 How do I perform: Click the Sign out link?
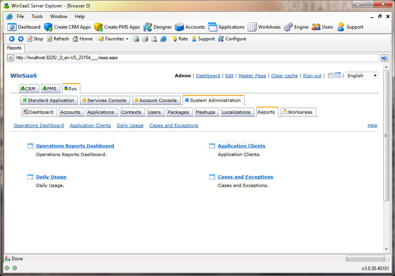click(312, 76)
